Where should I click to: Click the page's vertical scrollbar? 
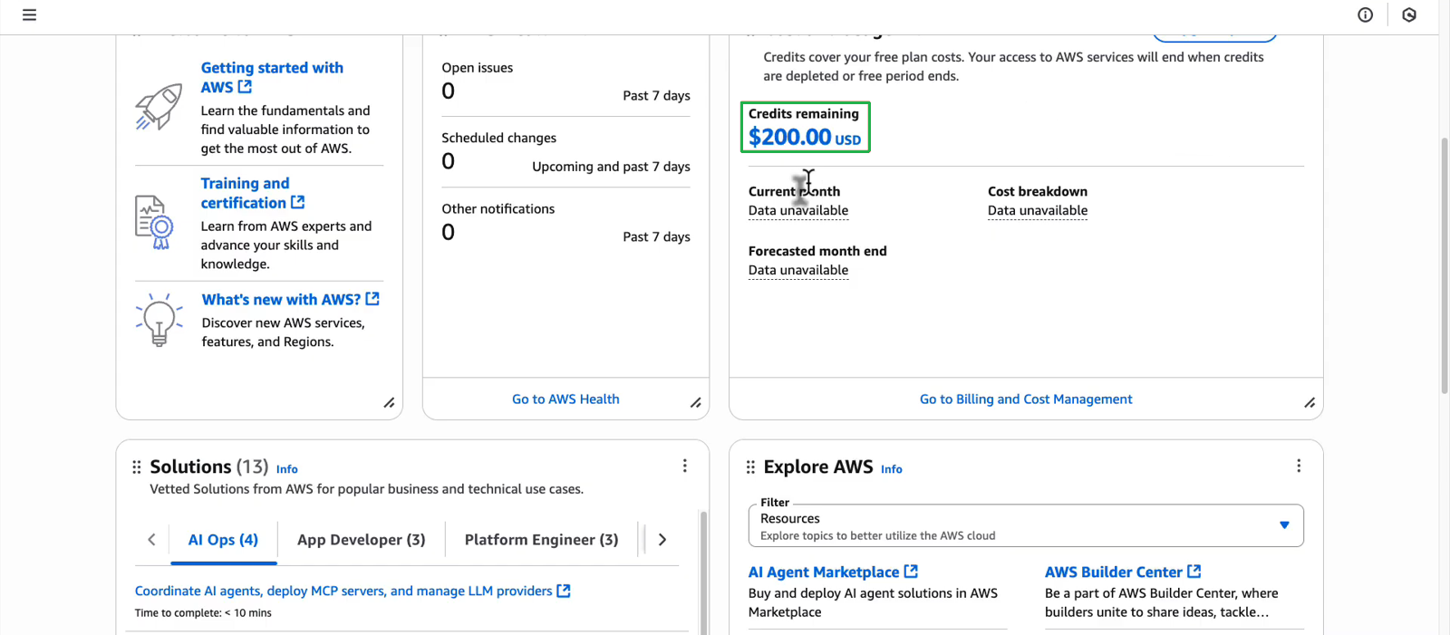click(x=1444, y=263)
